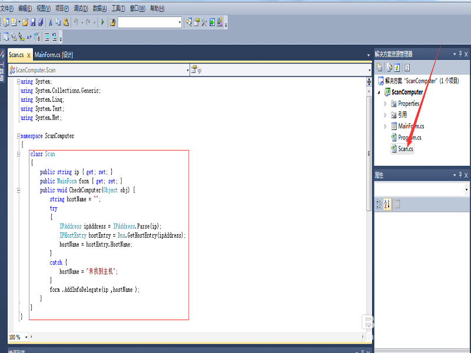The height and width of the screenshot is (353, 471).
Task: Open the Properties window toolbar icon
Action: pyautogui.click(x=197, y=22)
